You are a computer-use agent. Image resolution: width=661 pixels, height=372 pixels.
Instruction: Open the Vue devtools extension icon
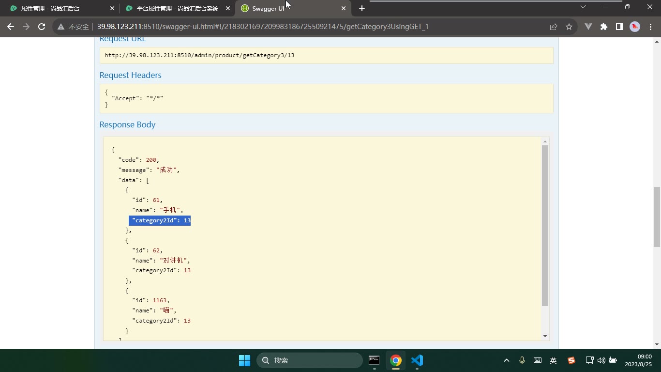click(588, 27)
